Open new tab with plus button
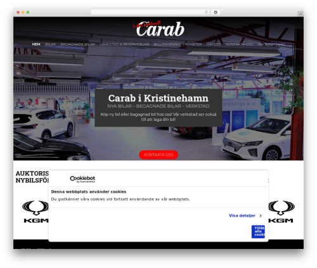This screenshot has width=317, height=268. coord(301,14)
